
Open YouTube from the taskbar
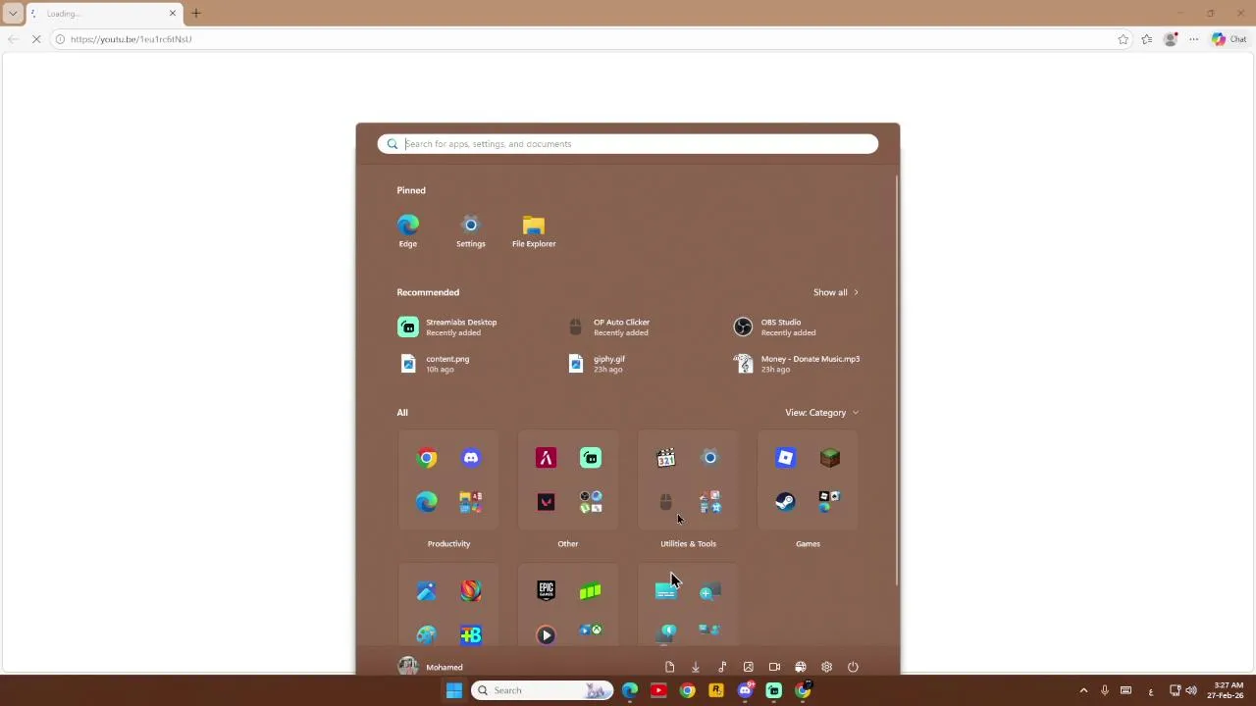coord(658,690)
